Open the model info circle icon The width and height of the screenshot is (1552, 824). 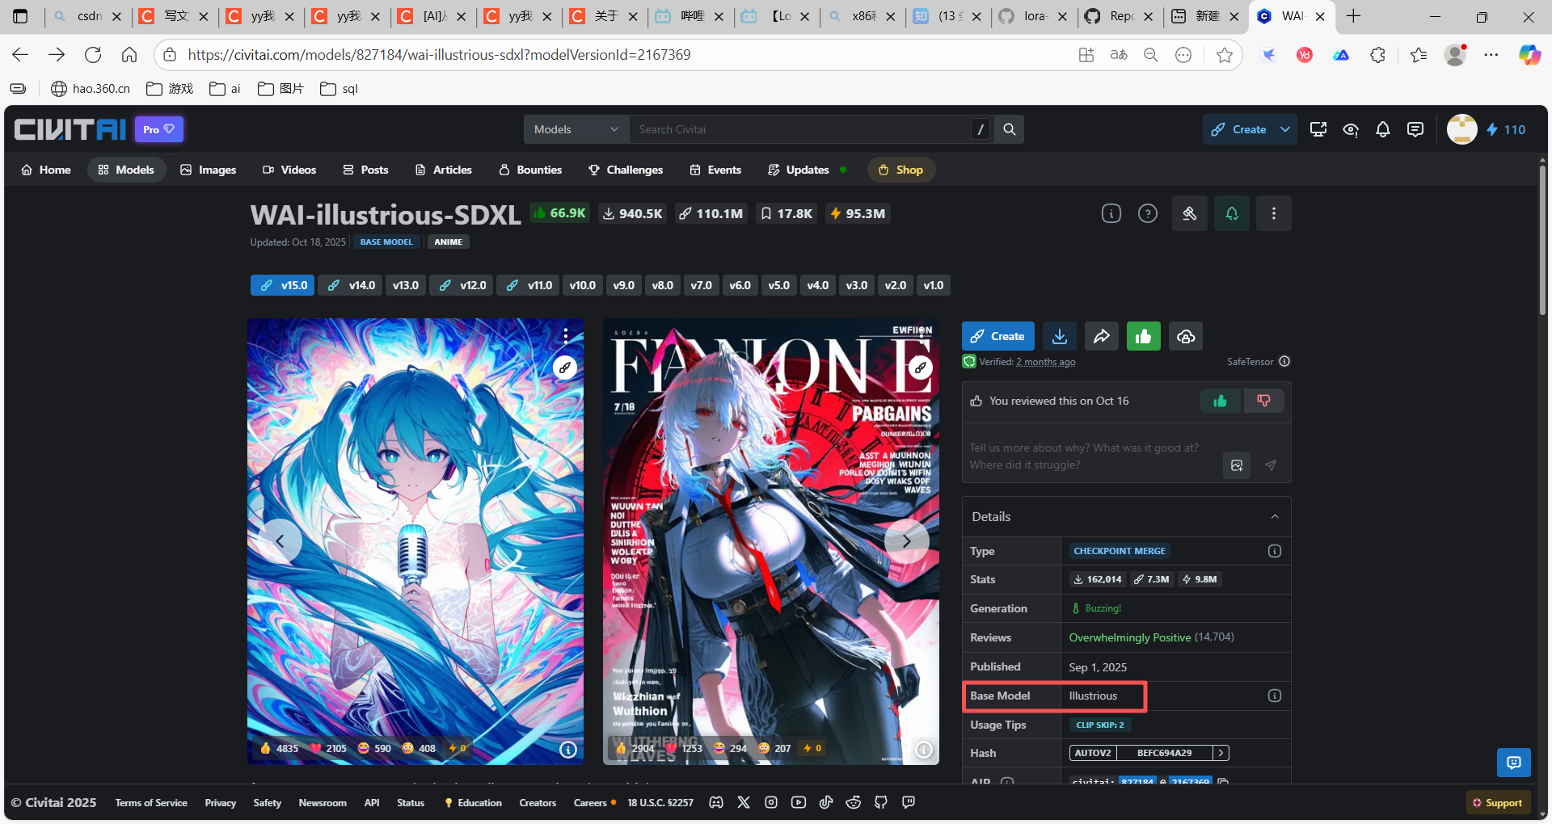coord(1111,213)
